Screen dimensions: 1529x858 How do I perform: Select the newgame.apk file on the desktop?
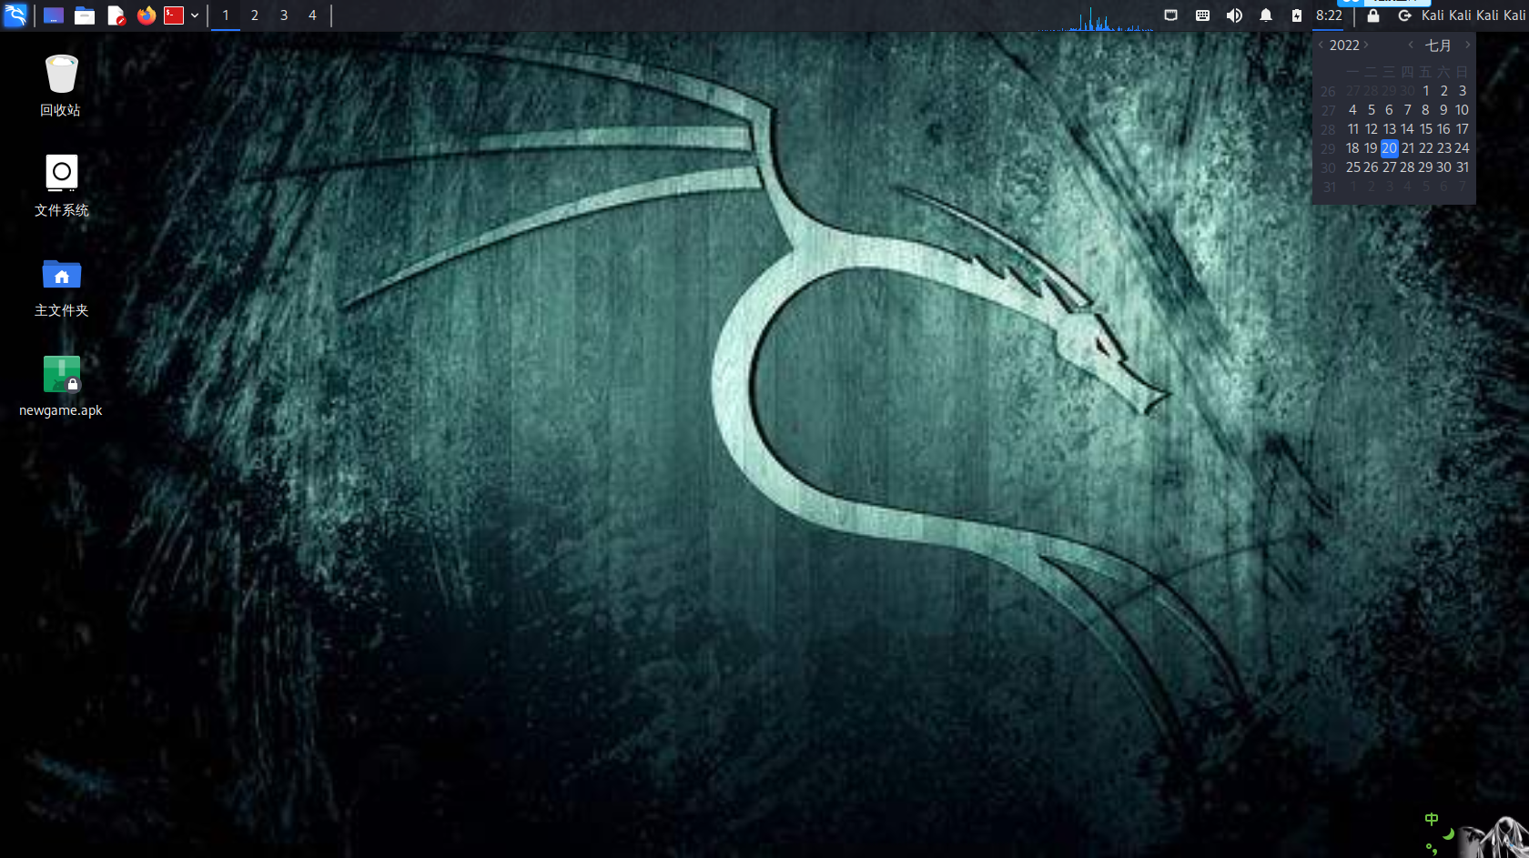(61, 386)
